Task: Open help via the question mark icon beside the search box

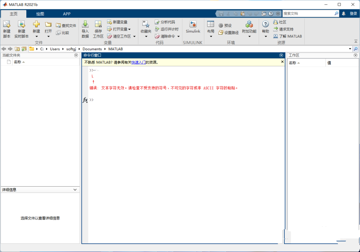Action: 271,14
